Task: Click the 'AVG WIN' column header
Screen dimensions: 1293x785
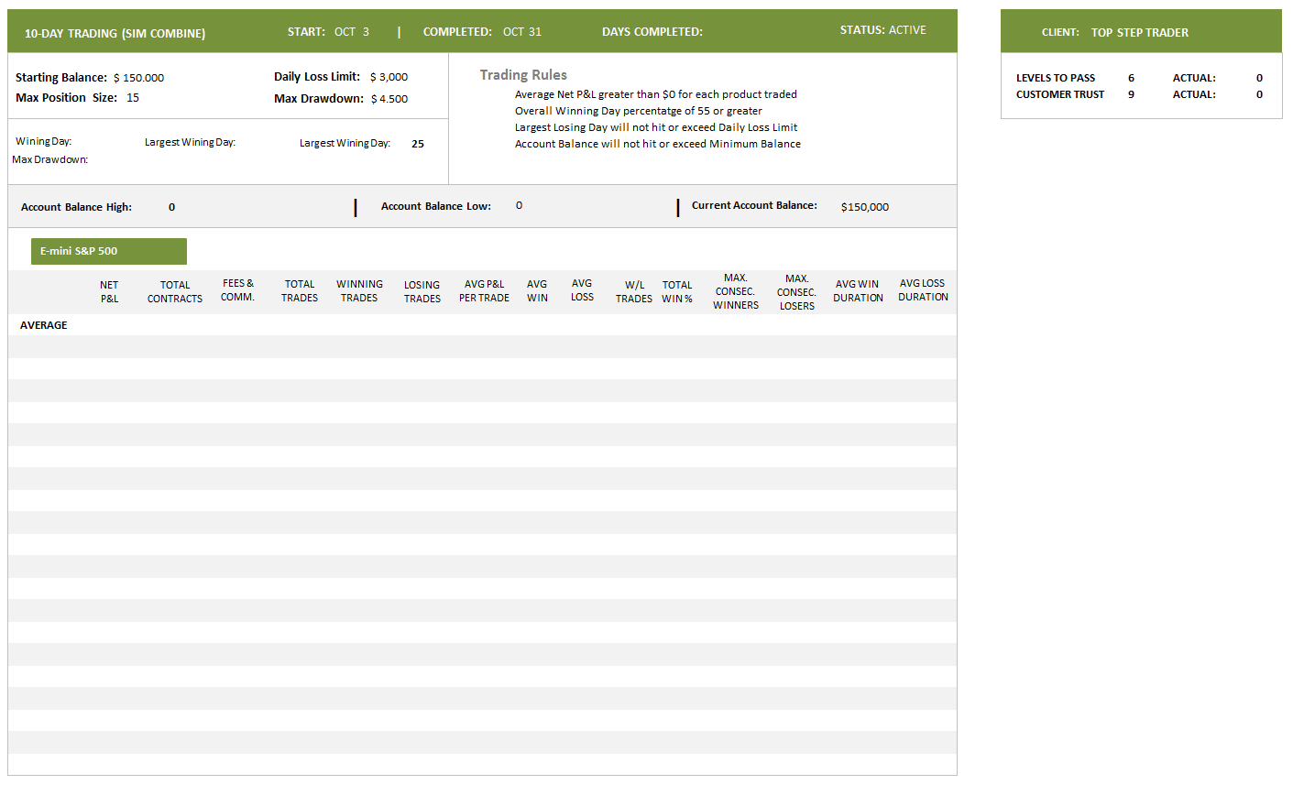Action: (537, 290)
